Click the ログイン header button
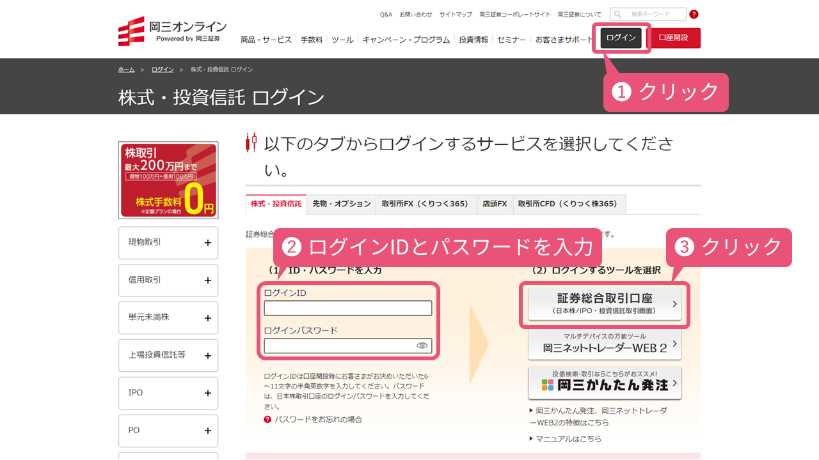Screen dimensions: 819x460 point(621,38)
